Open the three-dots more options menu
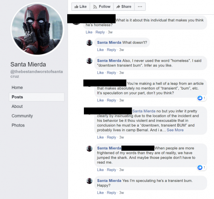The height and width of the screenshot is (199, 214). (140, 6)
